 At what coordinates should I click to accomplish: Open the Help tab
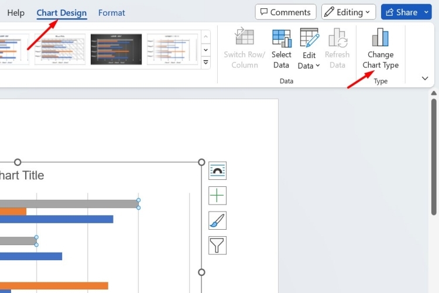pos(16,13)
